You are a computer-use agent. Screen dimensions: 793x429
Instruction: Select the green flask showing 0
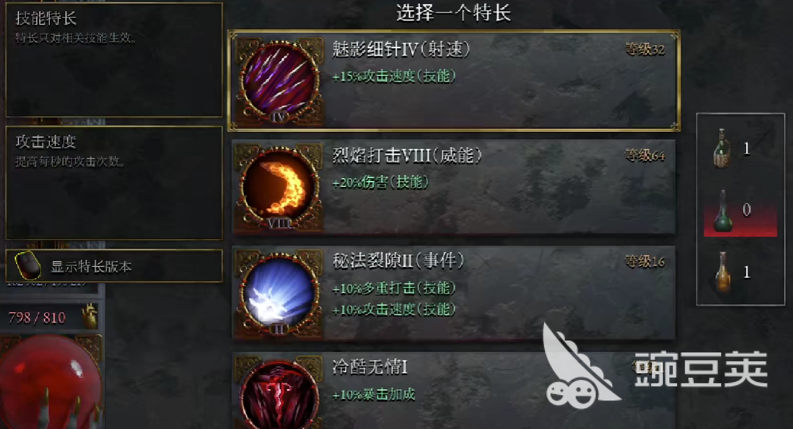723,211
